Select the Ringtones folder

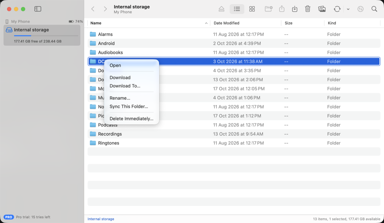coord(234,143)
